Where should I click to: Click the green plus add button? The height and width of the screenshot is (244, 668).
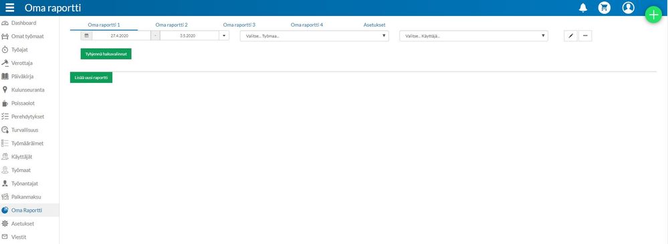(x=653, y=15)
